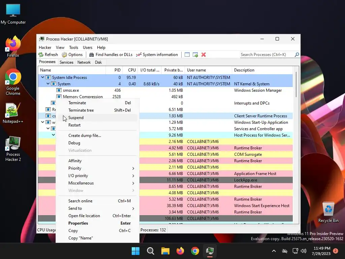The width and height of the screenshot is (345, 259).
Task: Select the Processes tab
Action: click(47, 62)
